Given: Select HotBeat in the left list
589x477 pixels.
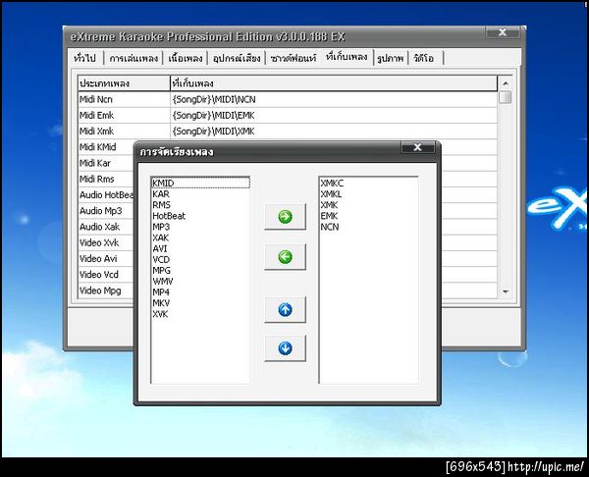Looking at the screenshot, I should coord(200,216).
